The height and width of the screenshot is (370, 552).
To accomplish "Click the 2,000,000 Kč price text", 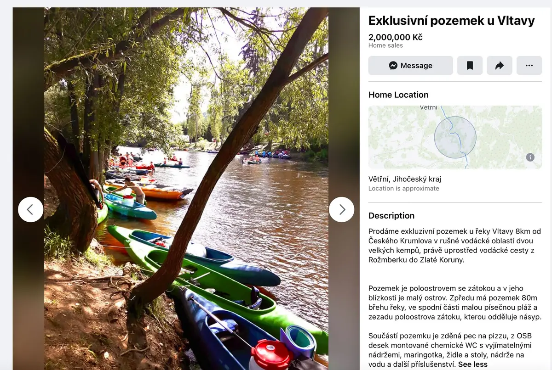I will 396,37.
